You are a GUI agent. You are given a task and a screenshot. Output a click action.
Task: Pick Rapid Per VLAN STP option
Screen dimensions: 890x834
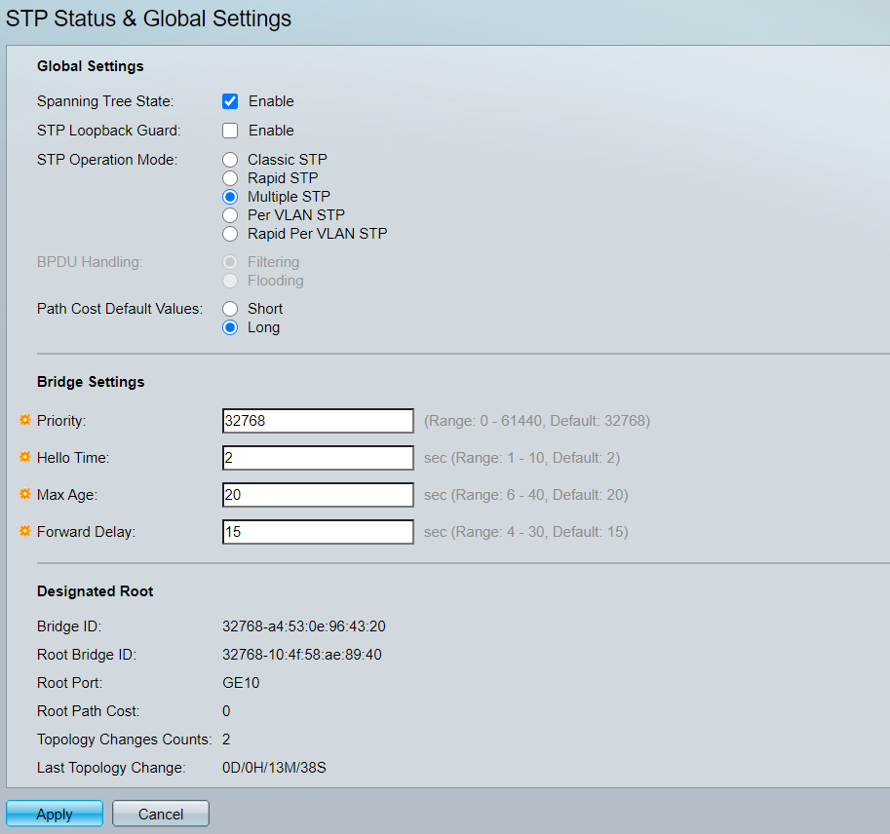(x=230, y=234)
